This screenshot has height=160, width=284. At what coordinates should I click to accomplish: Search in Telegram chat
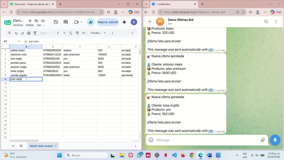[x=266, y=22]
